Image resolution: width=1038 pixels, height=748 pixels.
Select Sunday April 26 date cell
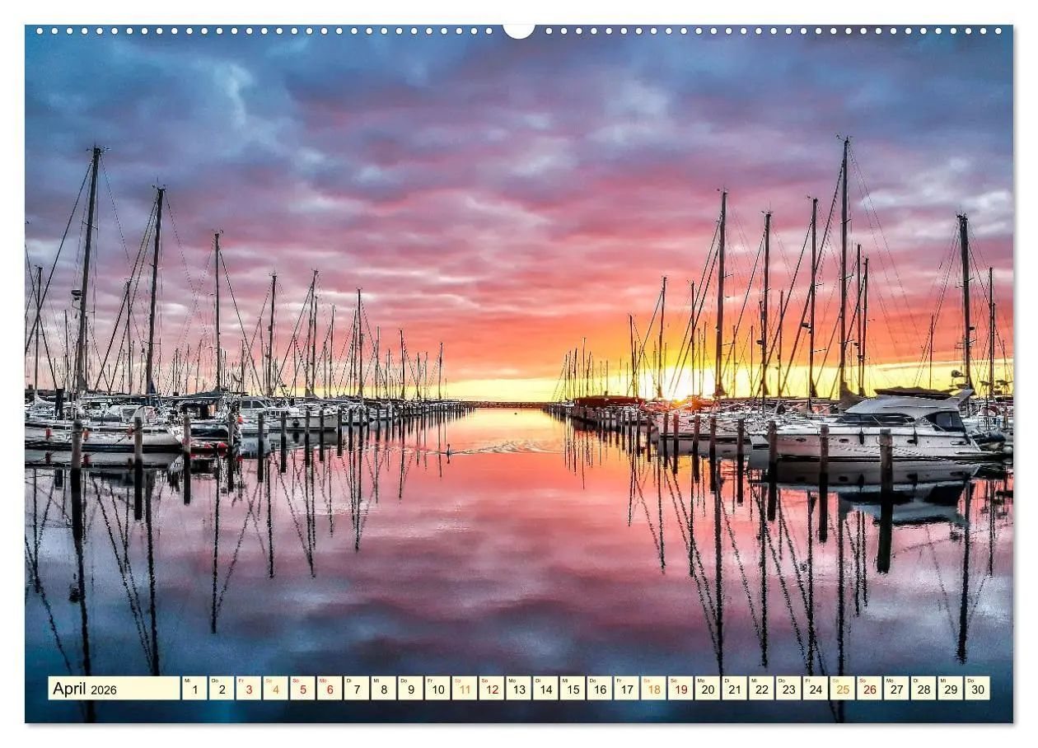pos(868,689)
